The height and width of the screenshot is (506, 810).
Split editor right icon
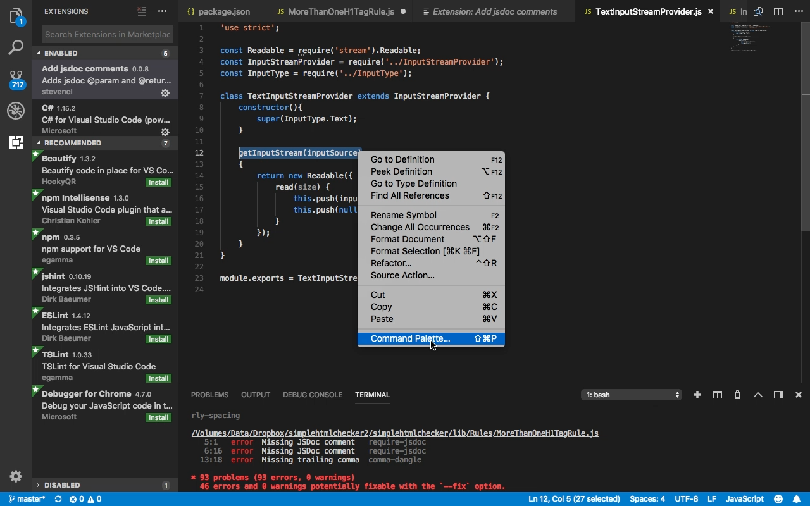(x=778, y=11)
